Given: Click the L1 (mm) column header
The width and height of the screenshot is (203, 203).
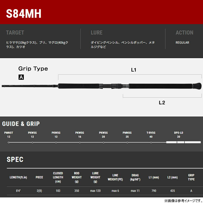Looking at the screenshot, I should pyautogui.click(x=154, y=177).
